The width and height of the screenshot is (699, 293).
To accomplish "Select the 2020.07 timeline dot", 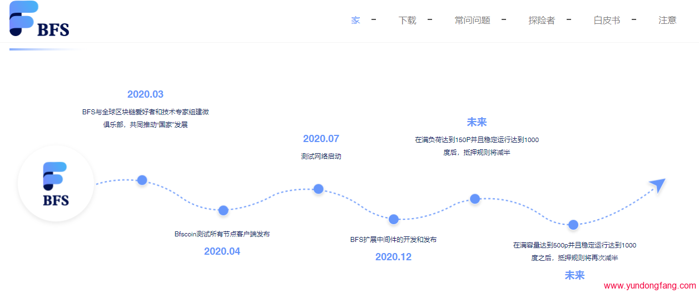I will [x=319, y=189].
